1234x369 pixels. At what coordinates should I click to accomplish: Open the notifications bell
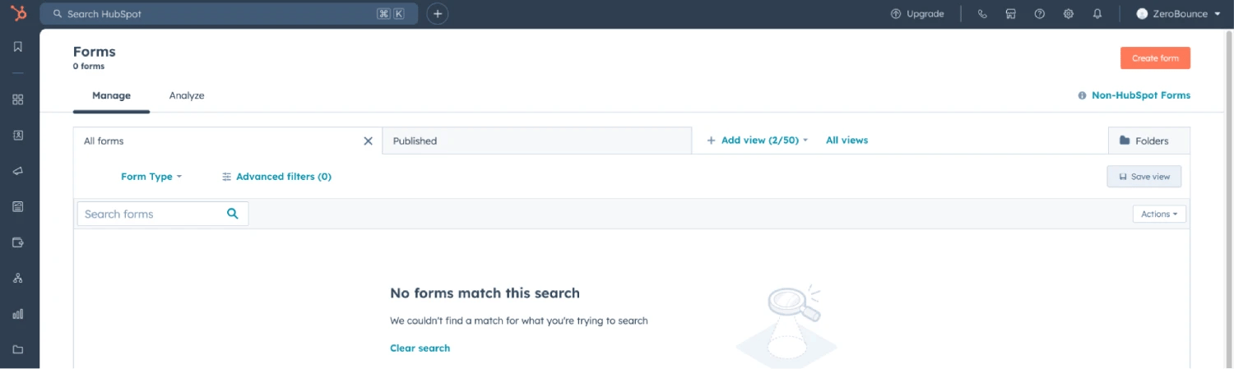pyautogui.click(x=1097, y=14)
